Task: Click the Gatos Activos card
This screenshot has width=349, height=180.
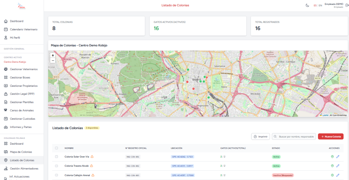Action: click(x=198, y=26)
